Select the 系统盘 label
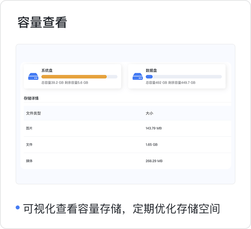Screen dimensions: 251x229 pyautogui.click(x=47, y=71)
